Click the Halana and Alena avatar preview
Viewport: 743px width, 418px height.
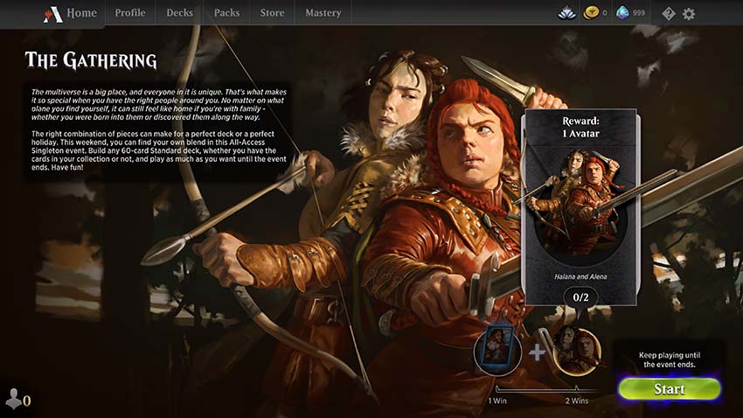(580, 208)
